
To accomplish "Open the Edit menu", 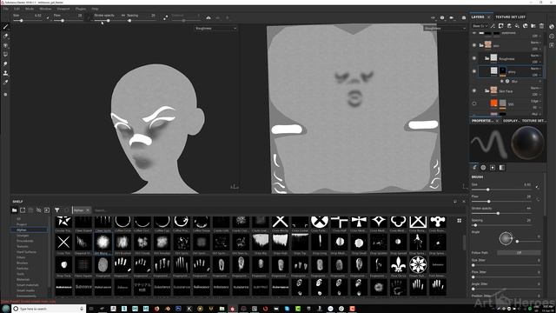I will [x=17, y=9].
